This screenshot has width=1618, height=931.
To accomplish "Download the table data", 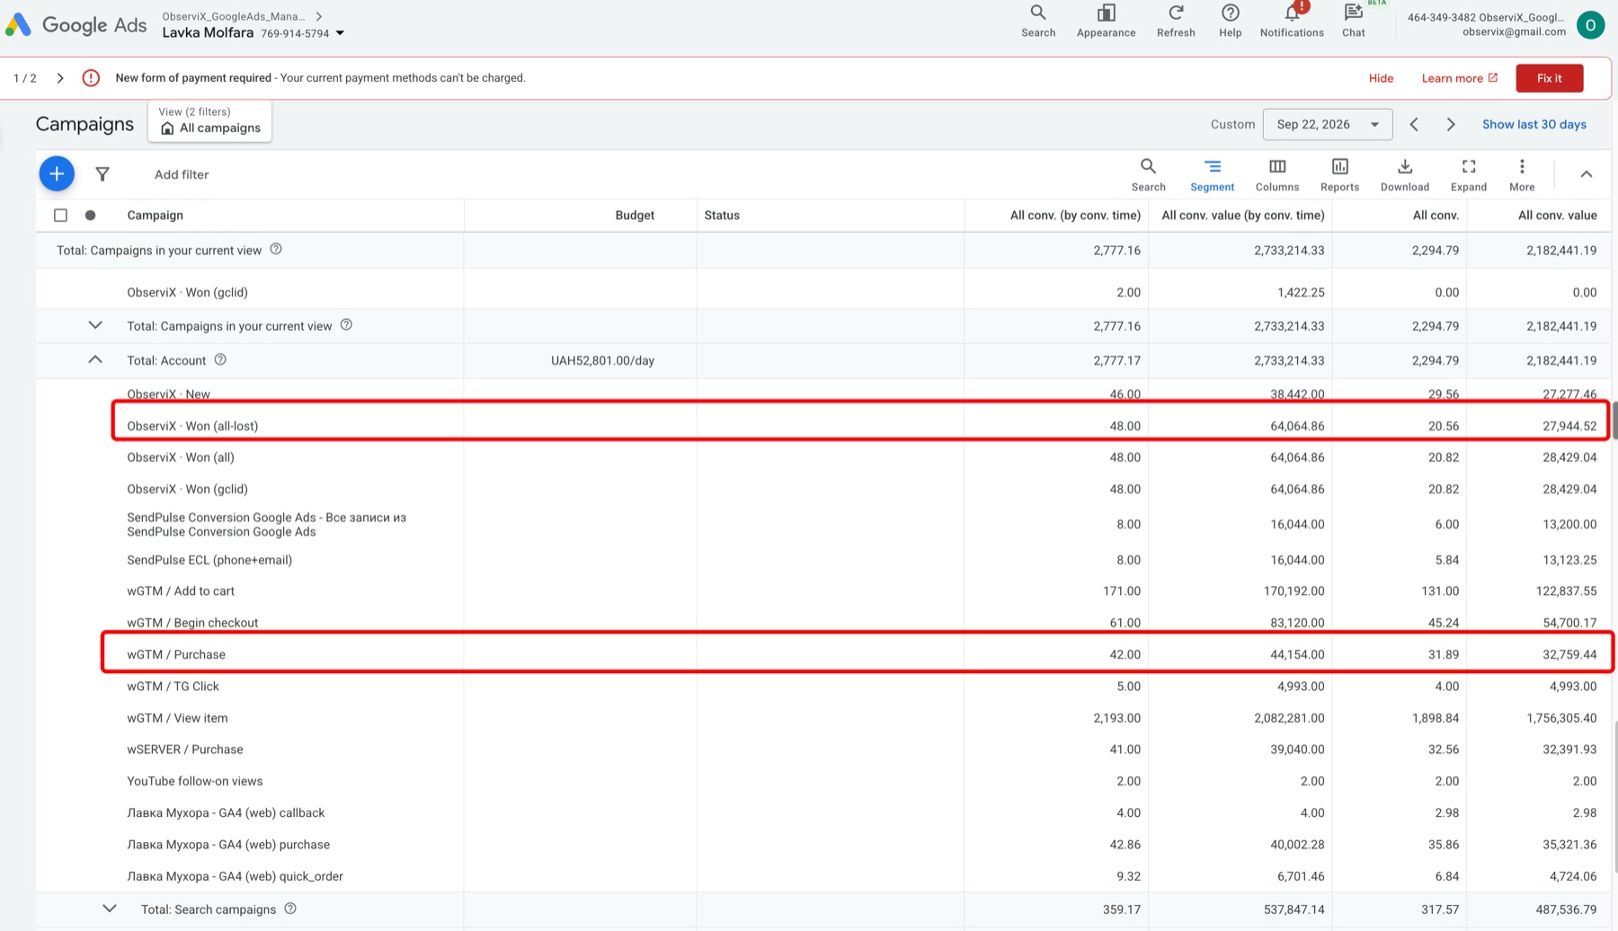I will pyautogui.click(x=1404, y=174).
